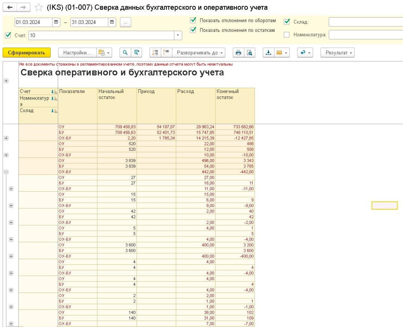The width and height of the screenshot is (403, 327).
Task: Open the blue return-arrow dropdown
Action: 305,53
